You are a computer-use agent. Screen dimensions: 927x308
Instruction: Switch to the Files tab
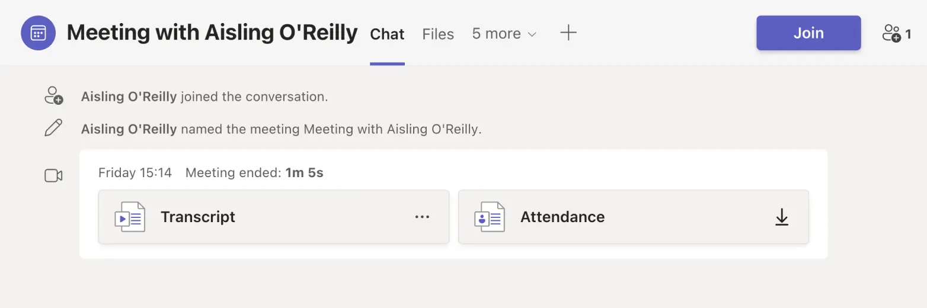point(438,34)
